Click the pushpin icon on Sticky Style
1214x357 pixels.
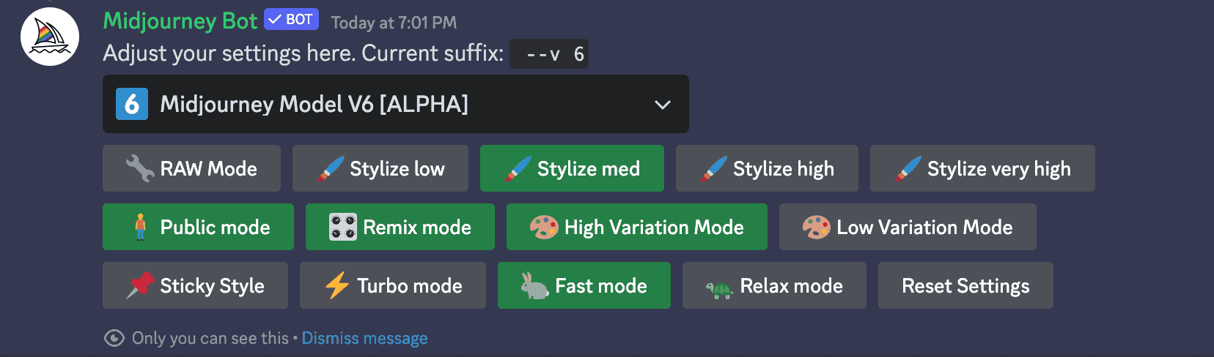[140, 285]
